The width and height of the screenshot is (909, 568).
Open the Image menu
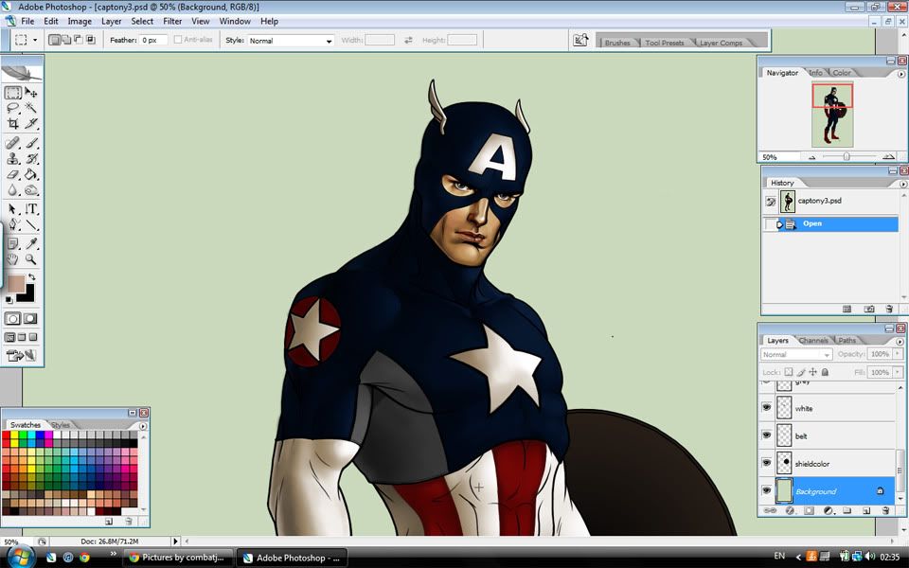[x=80, y=22]
